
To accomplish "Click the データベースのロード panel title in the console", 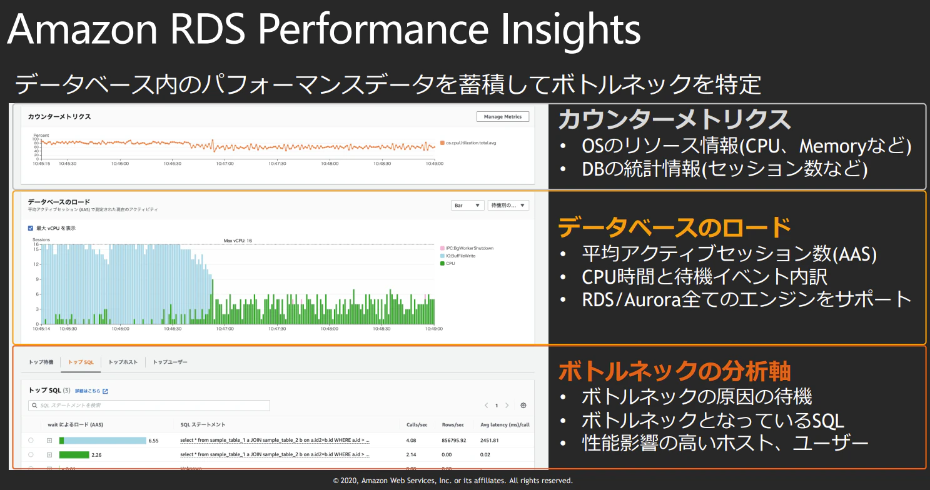I will [x=59, y=202].
